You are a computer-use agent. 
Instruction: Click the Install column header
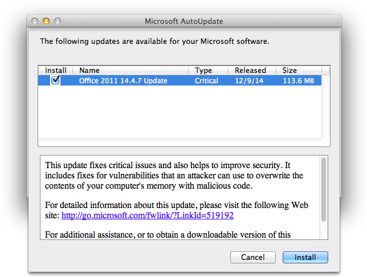pos(55,71)
